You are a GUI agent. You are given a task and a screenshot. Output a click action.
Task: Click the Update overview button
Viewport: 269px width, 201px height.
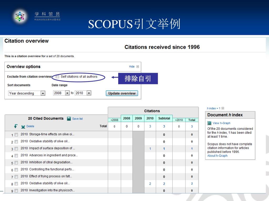[x=122, y=93]
